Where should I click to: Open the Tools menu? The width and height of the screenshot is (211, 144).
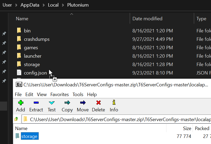78,94
